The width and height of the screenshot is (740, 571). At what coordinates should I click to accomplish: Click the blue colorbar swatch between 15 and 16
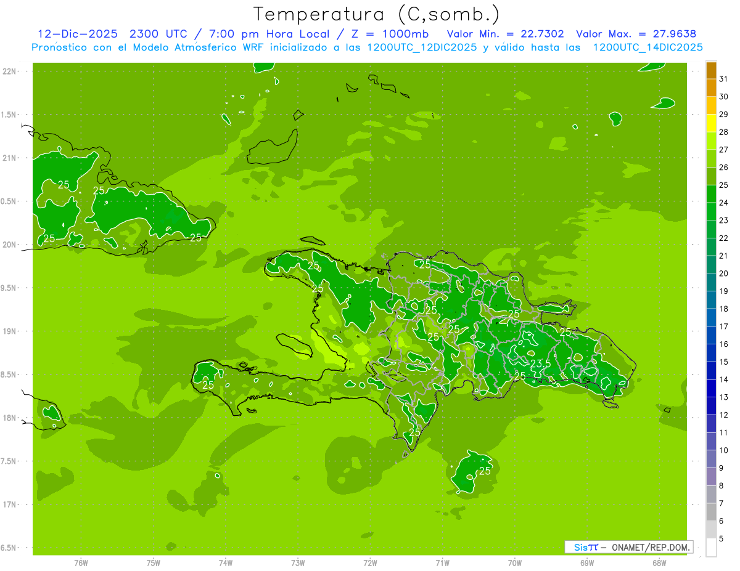pyautogui.click(x=711, y=353)
